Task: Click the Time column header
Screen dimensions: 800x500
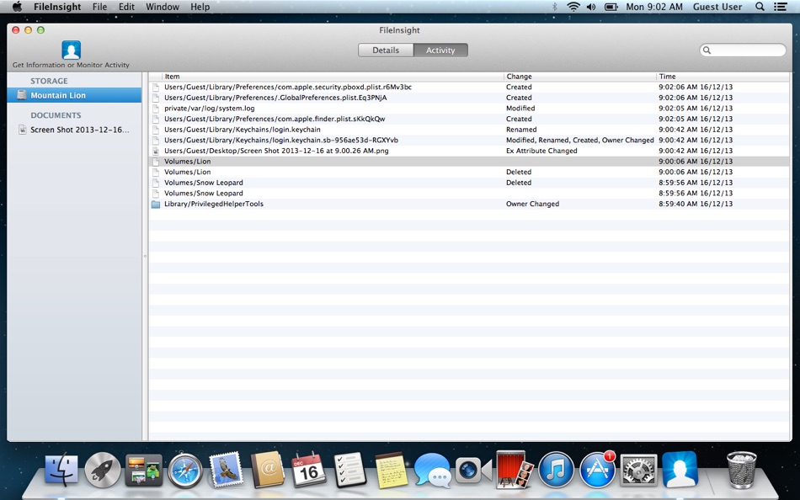Action: (x=723, y=77)
